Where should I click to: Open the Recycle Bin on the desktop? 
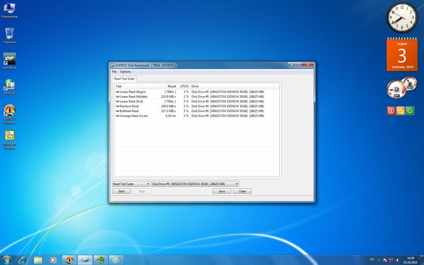[9, 34]
